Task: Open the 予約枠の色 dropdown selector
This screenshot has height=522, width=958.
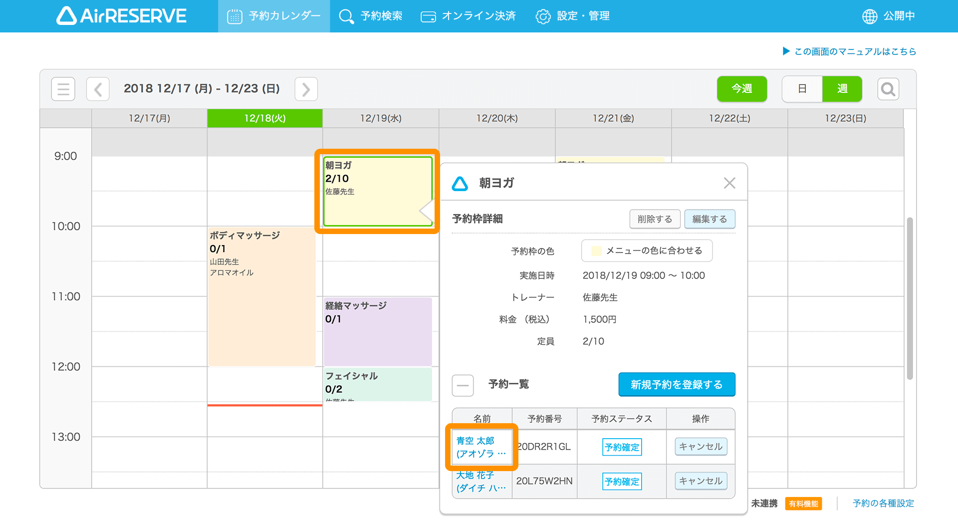Action: 646,251
